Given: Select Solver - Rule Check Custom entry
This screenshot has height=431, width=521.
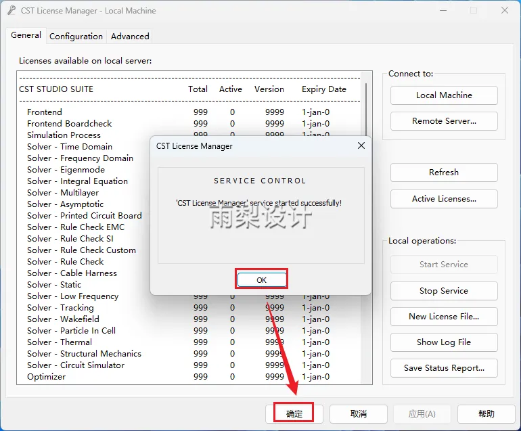Looking at the screenshot, I should tap(81, 250).
